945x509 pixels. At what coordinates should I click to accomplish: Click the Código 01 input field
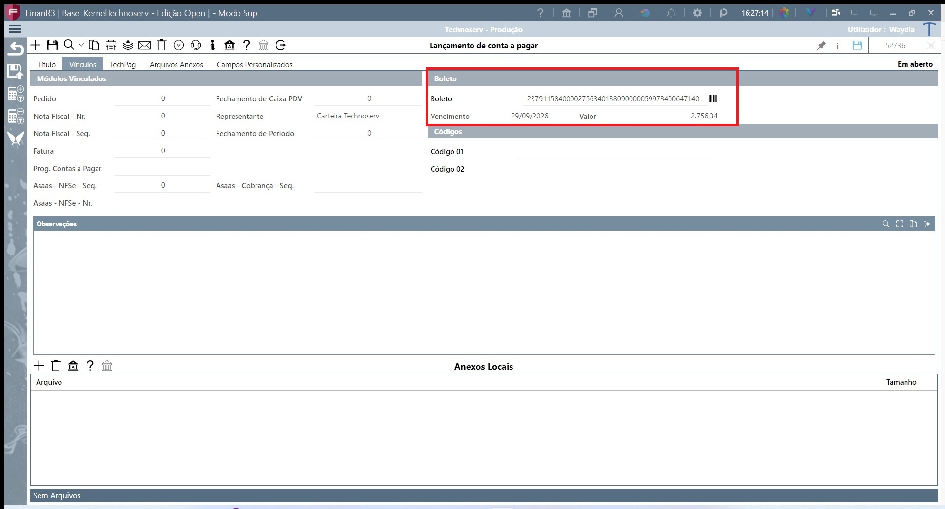612,152
